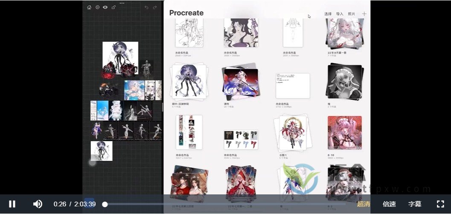This screenshot has width=451, height=214.
Task: Select the blue-sky figure reference image
Action: pos(103,110)
